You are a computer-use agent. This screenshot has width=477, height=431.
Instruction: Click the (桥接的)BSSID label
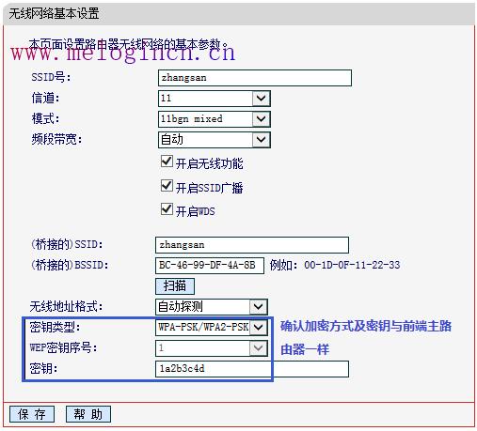point(70,265)
